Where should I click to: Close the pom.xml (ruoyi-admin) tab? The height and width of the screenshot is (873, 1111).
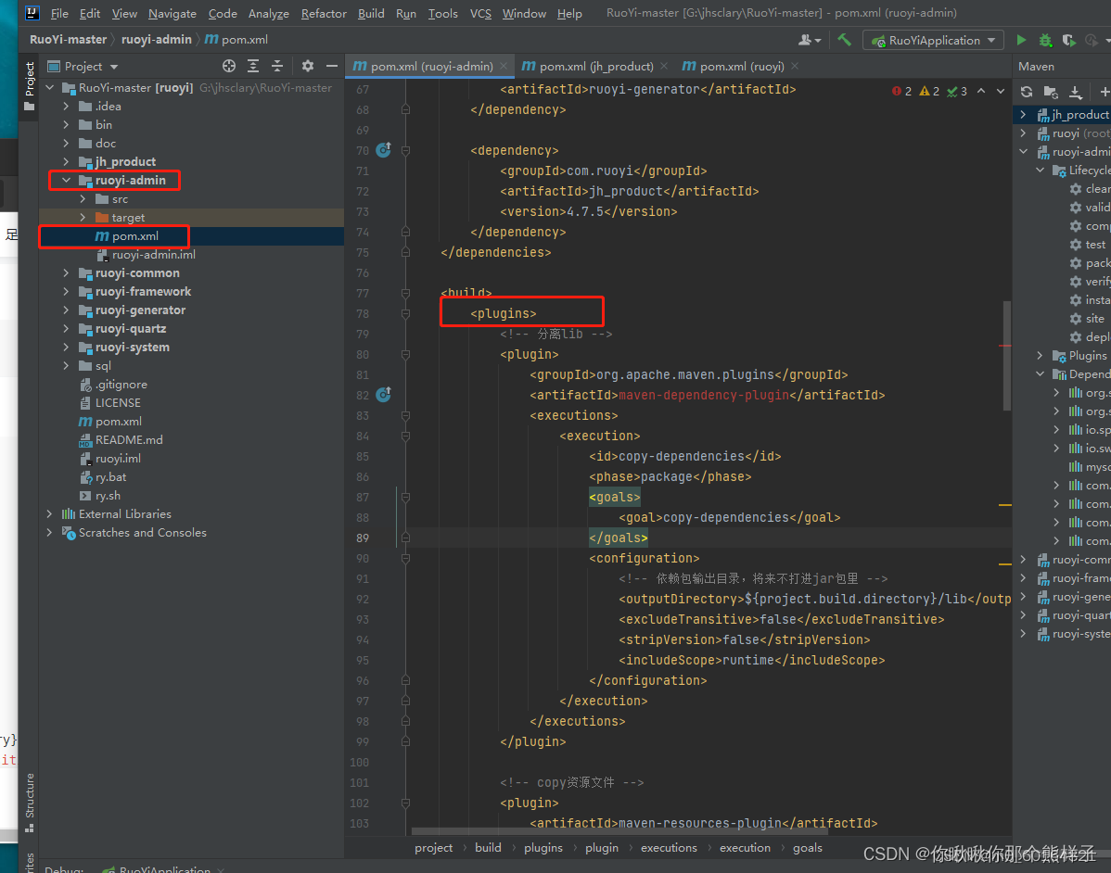[x=504, y=66]
